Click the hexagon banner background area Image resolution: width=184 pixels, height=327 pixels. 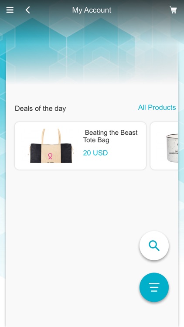click(x=92, y=50)
